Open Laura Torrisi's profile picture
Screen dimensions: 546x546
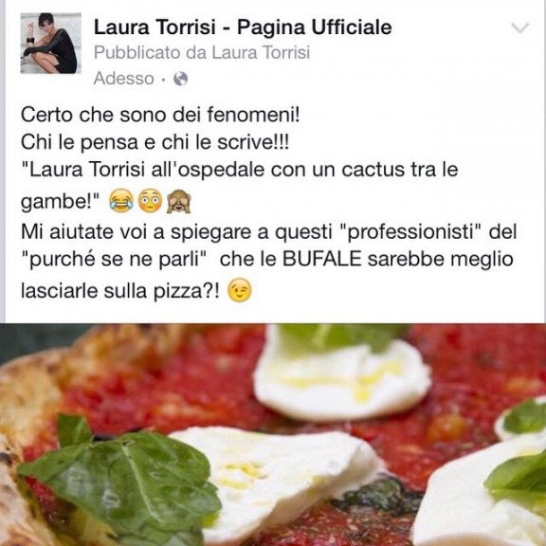click(51, 44)
